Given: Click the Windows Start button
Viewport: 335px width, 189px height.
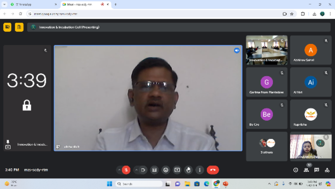Looking at the screenshot, I should 109,184.
